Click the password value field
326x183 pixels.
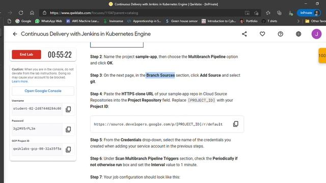(37, 129)
